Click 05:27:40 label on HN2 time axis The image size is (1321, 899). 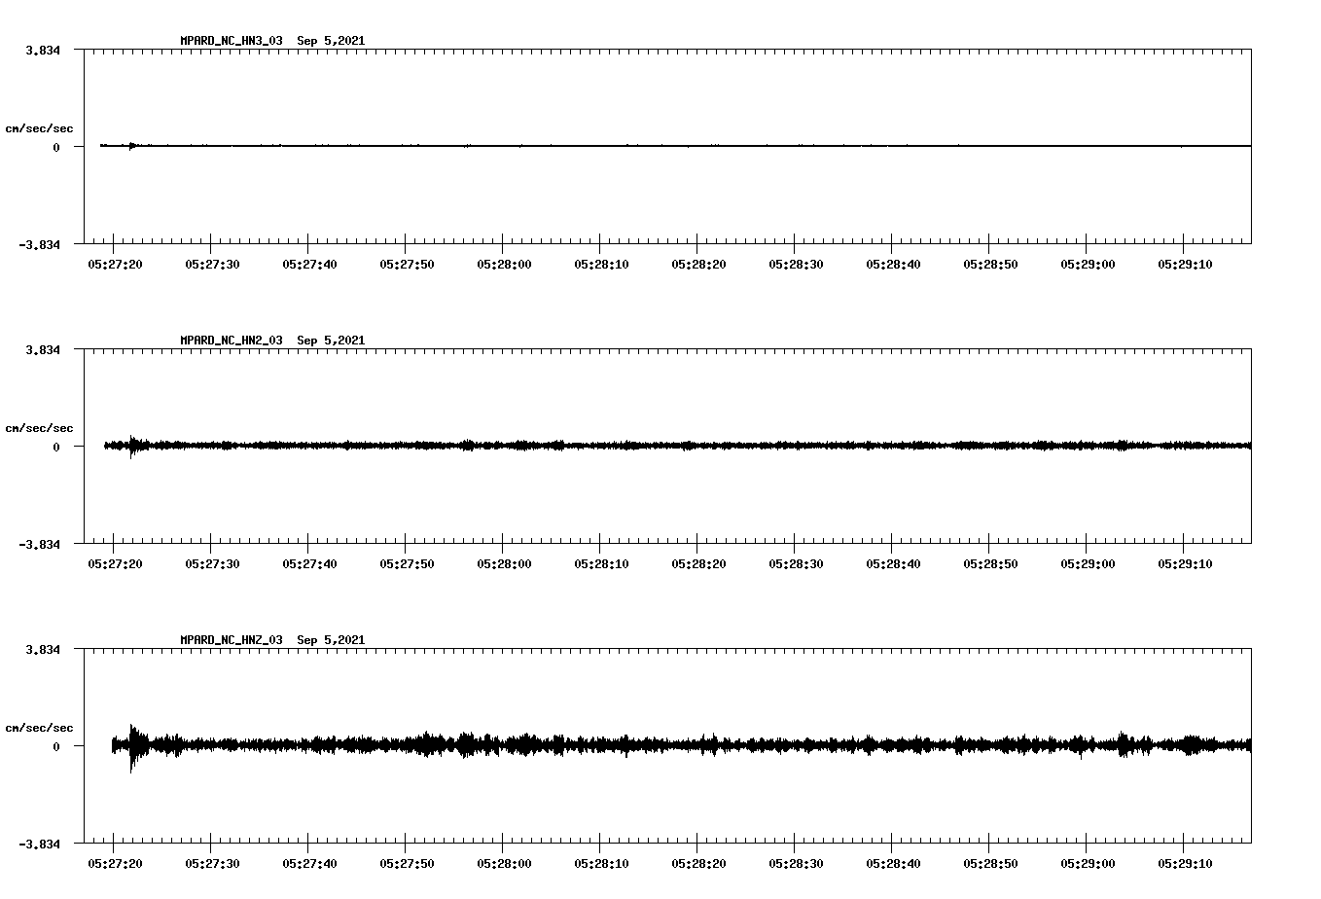pyautogui.click(x=309, y=563)
